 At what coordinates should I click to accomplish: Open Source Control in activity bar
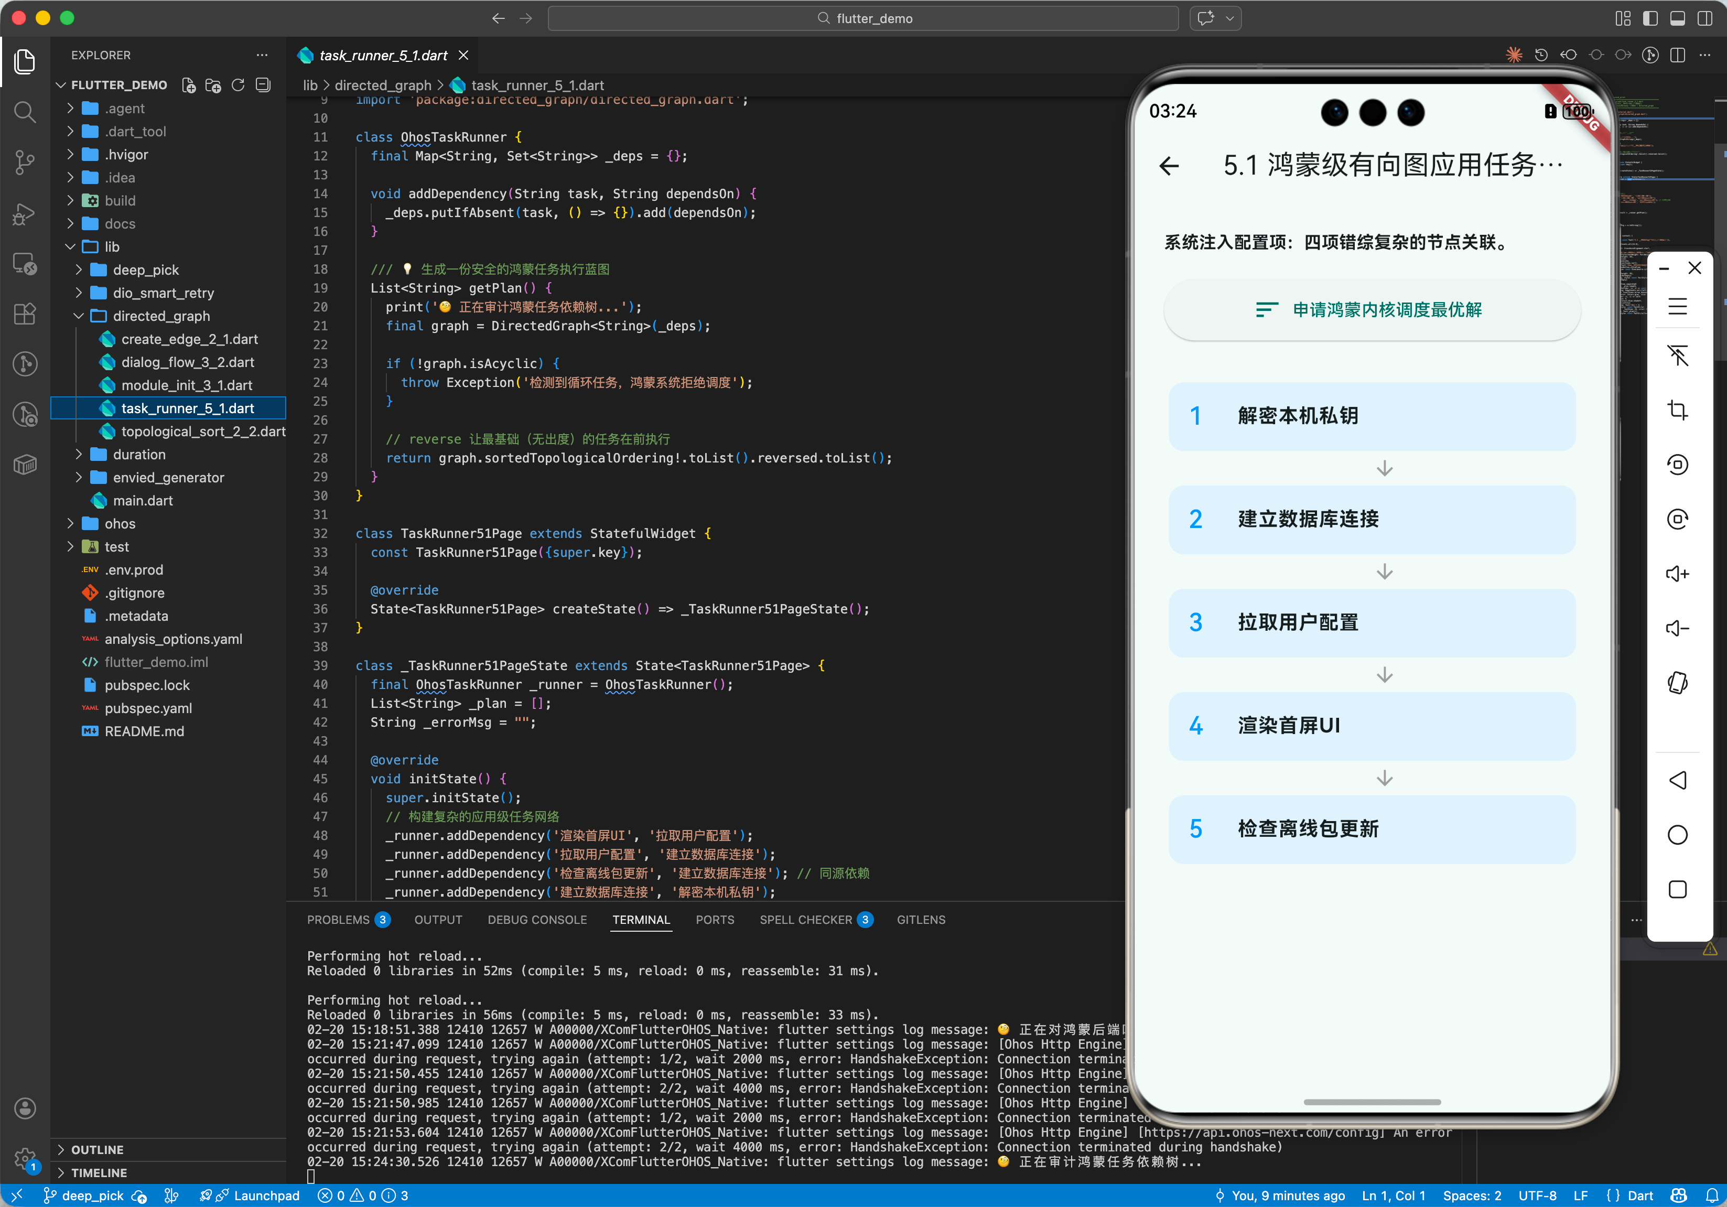pyautogui.click(x=25, y=161)
